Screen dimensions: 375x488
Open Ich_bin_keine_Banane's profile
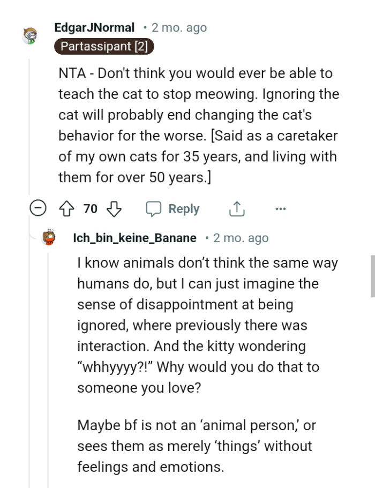coord(134,237)
